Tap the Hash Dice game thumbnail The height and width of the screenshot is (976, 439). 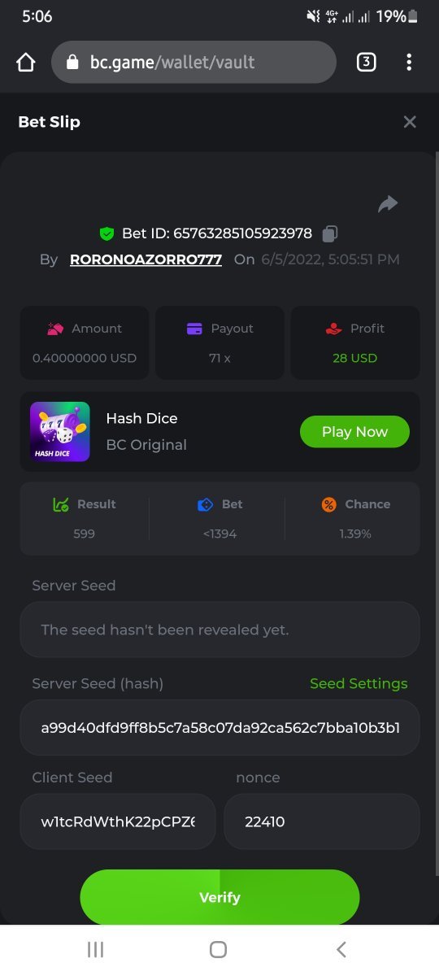tap(60, 432)
